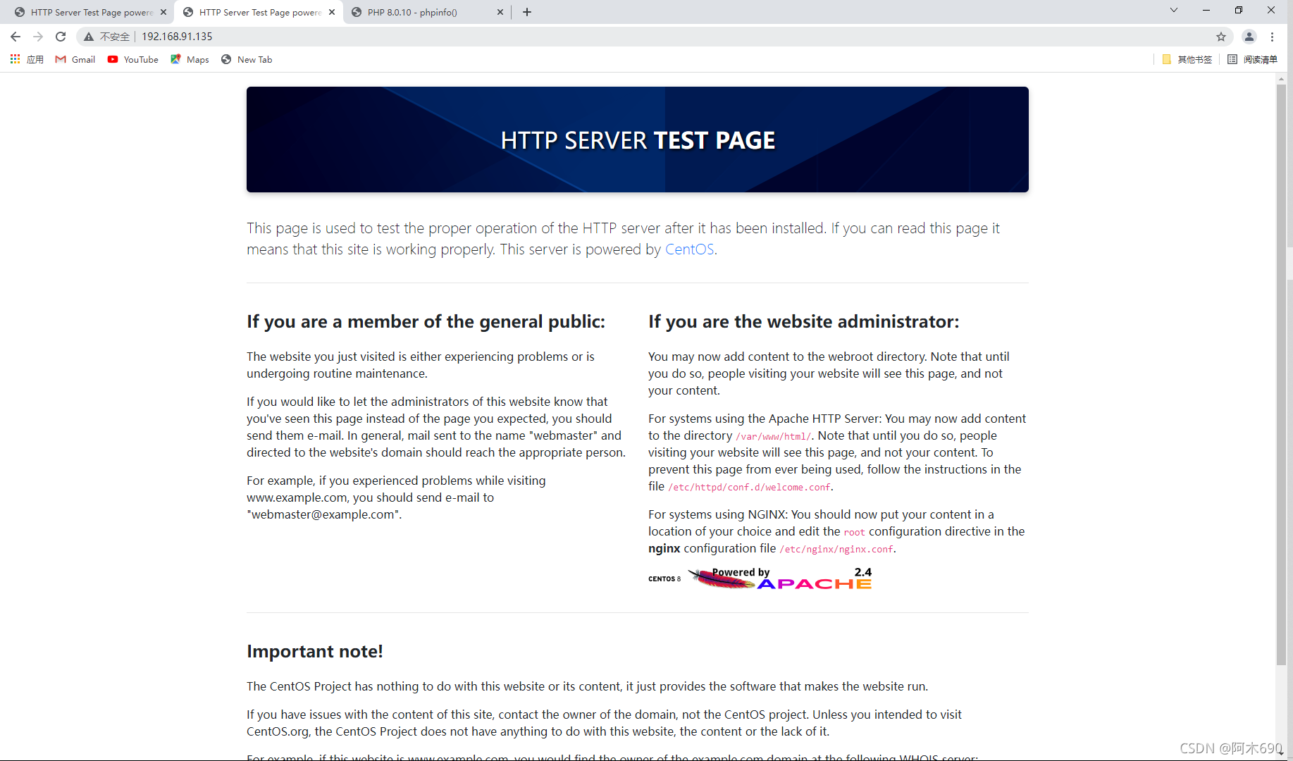Close the first HTTP Server Test Page tab
This screenshot has width=1293, height=761.
163,12
